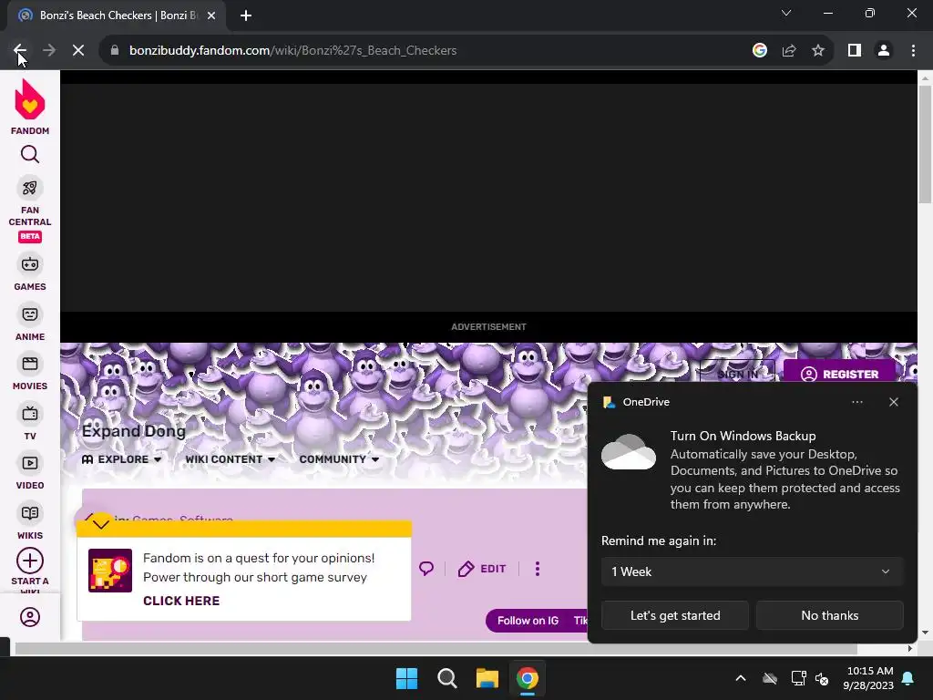
Task: Open the user profile icon in the sidebar
Action: point(30,617)
